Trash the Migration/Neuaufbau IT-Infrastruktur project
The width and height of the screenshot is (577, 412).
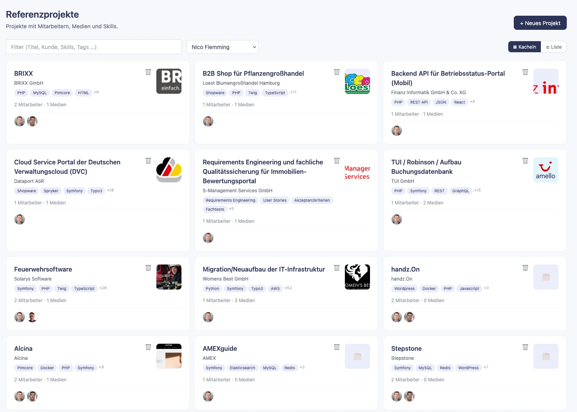click(x=337, y=268)
